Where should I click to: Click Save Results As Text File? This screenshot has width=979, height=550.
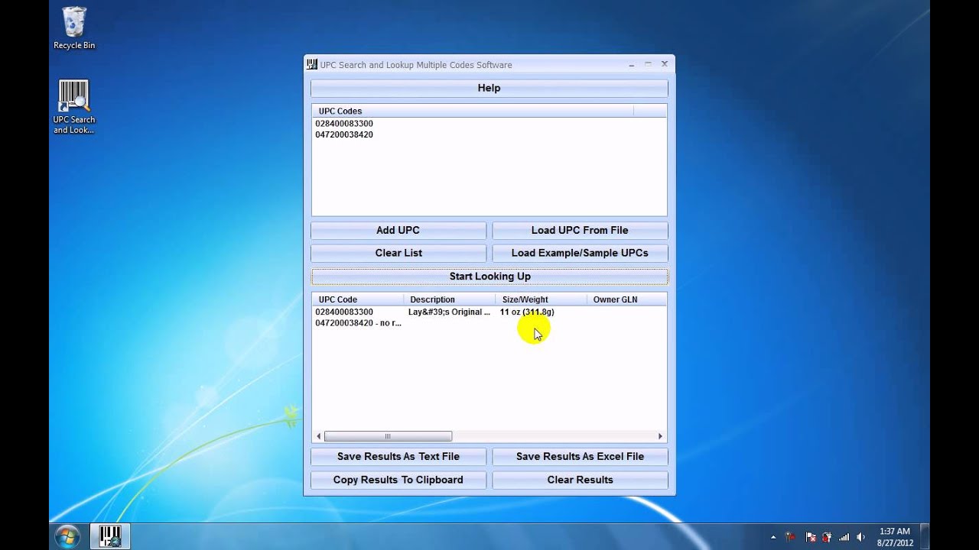(x=398, y=456)
